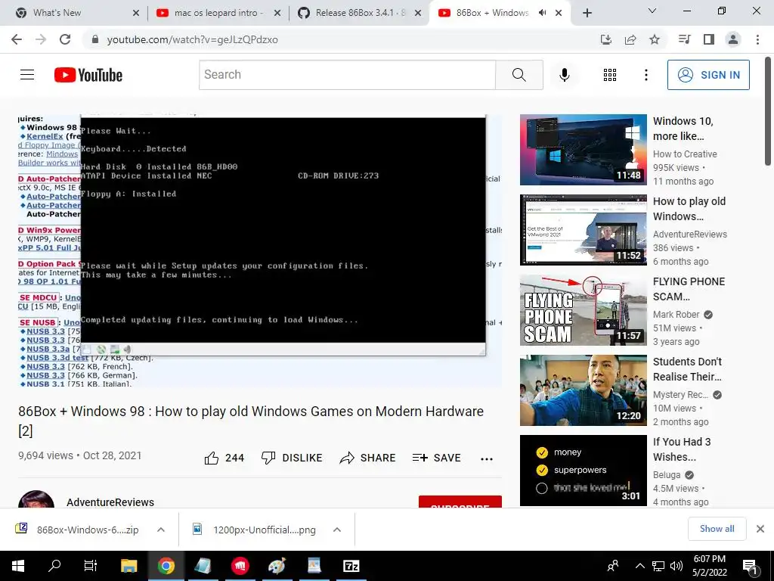The width and height of the screenshot is (774, 581).
Task: Open the YouTube hamburger guide menu
Action: [27, 75]
